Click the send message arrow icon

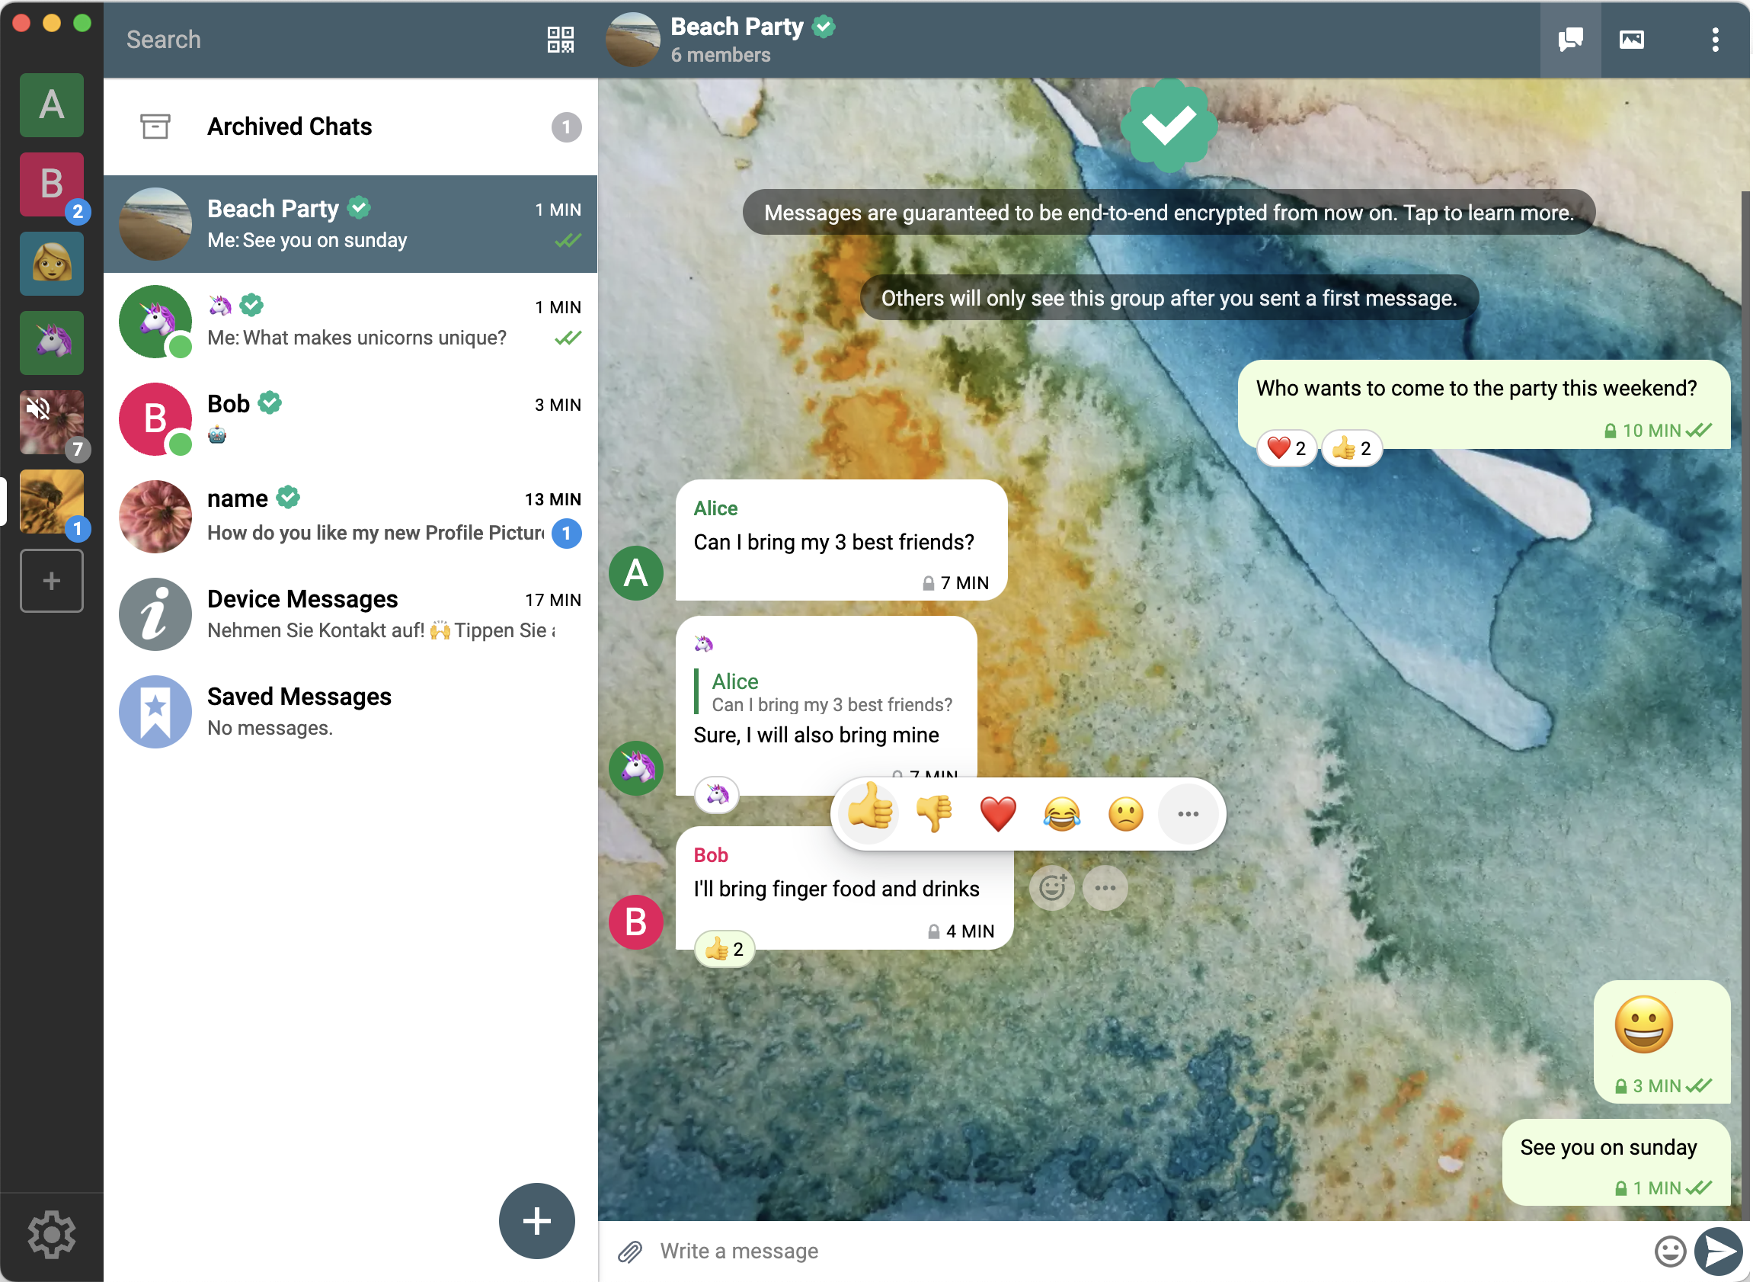coord(1716,1249)
